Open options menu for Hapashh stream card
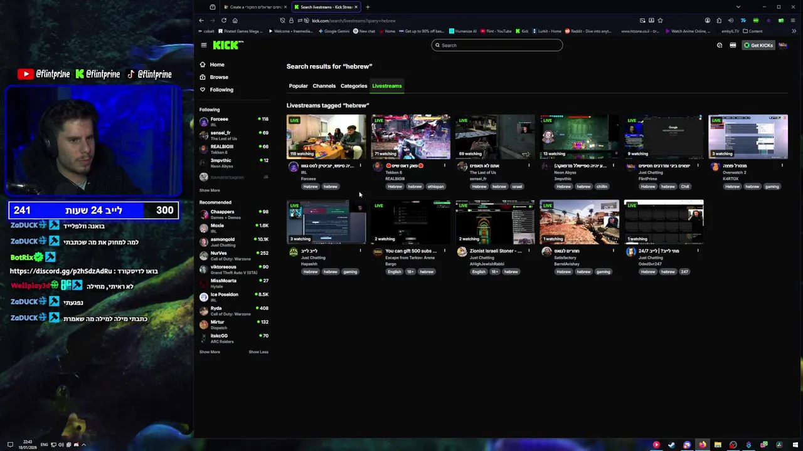 point(360,251)
